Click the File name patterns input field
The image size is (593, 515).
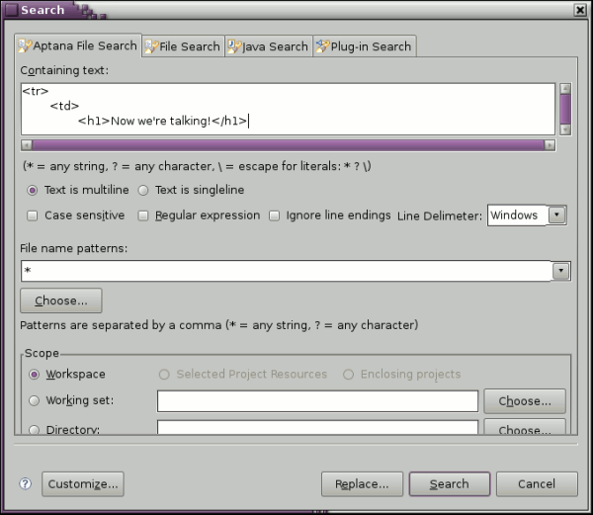287,271
